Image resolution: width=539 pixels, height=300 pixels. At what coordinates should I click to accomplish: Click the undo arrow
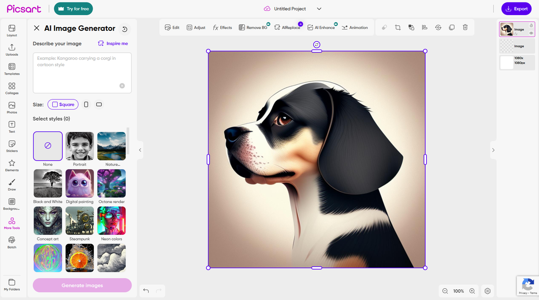point(146,291)
